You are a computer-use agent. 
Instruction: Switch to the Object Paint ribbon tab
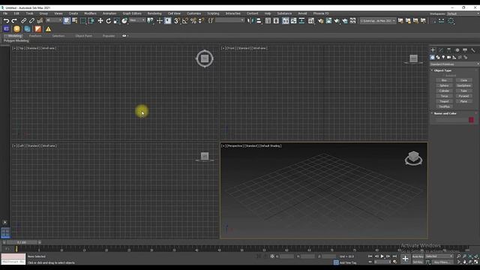pyautogui.click(x=83, y=36)
